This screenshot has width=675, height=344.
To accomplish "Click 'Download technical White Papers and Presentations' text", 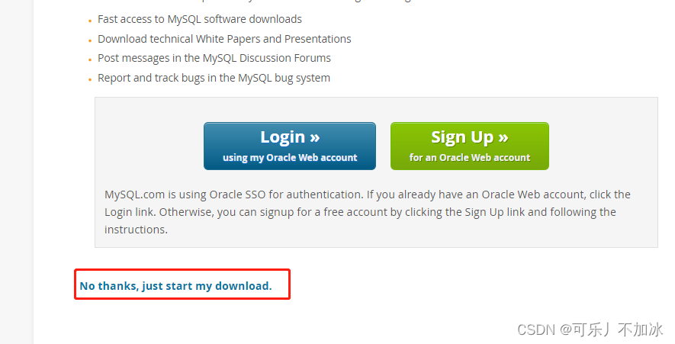I will pos(224,39).
